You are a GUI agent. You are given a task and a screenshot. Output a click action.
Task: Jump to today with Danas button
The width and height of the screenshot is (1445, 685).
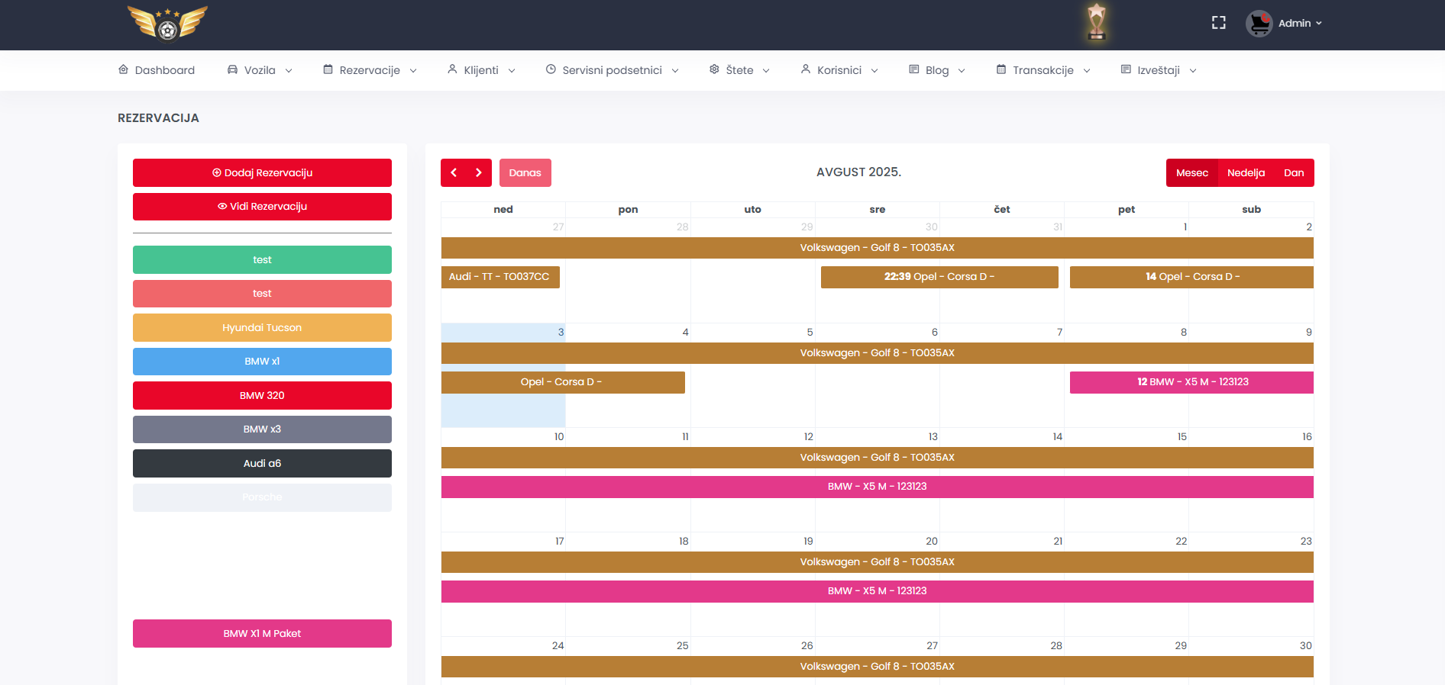tap(525, 173)
